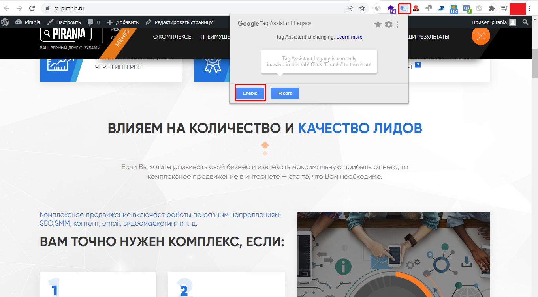
Task: Click the Tag Assistant extension icon
Action: [404, 8]
